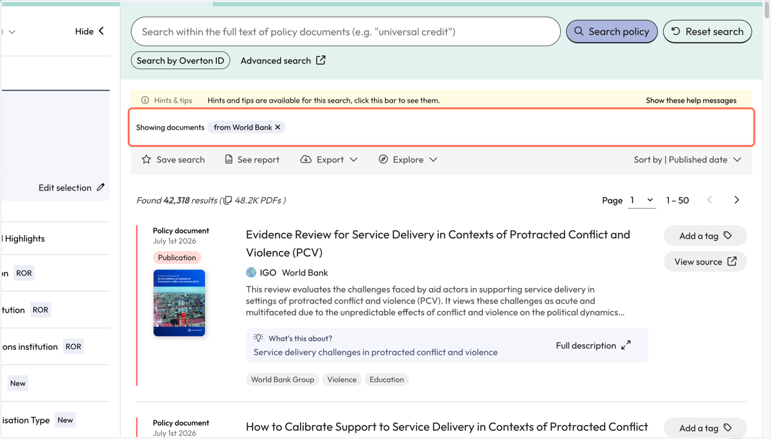Open the How to Calibrate Support title
This screenshot has width=771, height=439.
(x=447, y=427)
